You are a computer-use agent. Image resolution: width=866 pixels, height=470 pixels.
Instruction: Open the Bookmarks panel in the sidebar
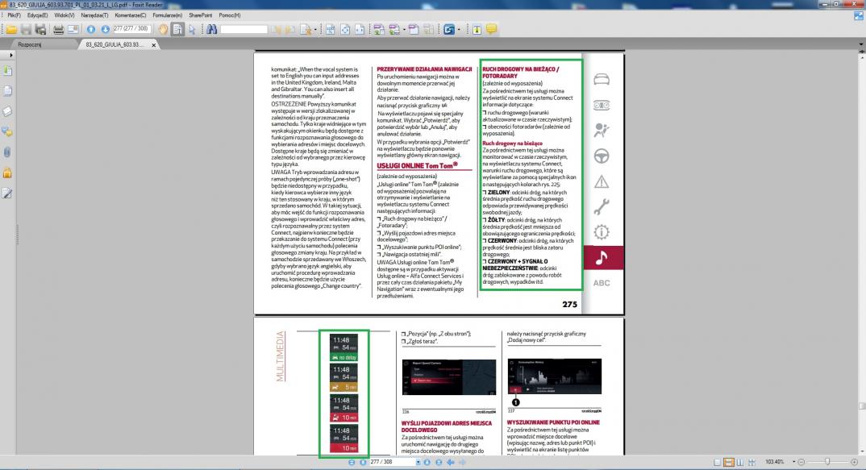[7, 71]
